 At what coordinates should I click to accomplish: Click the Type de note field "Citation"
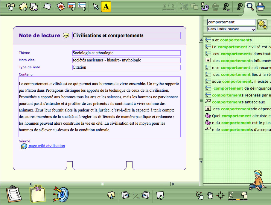point(126,67)
